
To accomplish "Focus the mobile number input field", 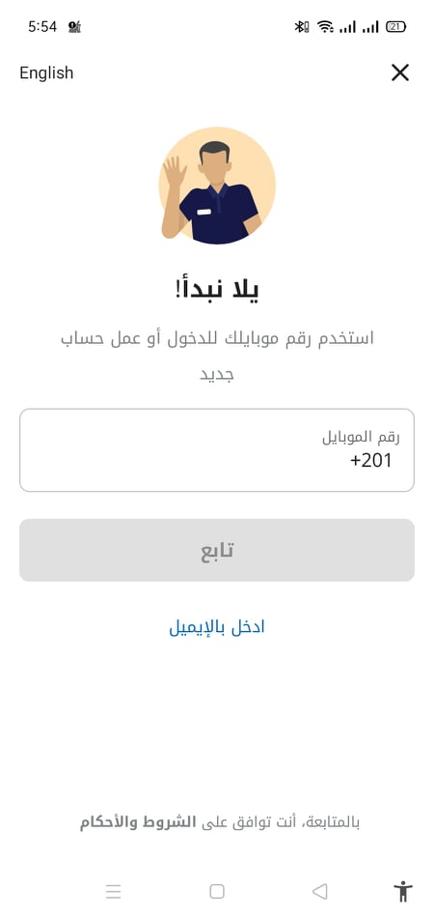I will [x=217, y=450].
